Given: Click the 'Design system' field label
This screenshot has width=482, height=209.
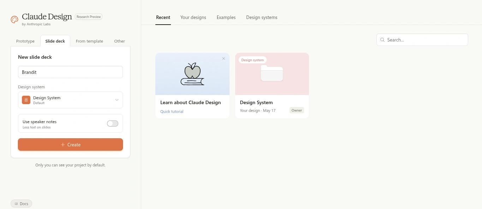Looking at the screenshot, I should (x=31, y=87).
